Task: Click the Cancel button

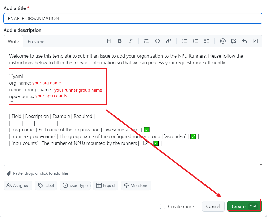Action: click(x=213, y=206)
